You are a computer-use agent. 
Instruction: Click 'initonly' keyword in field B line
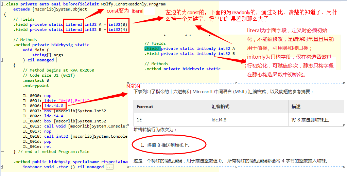click(x=206, y=54)
